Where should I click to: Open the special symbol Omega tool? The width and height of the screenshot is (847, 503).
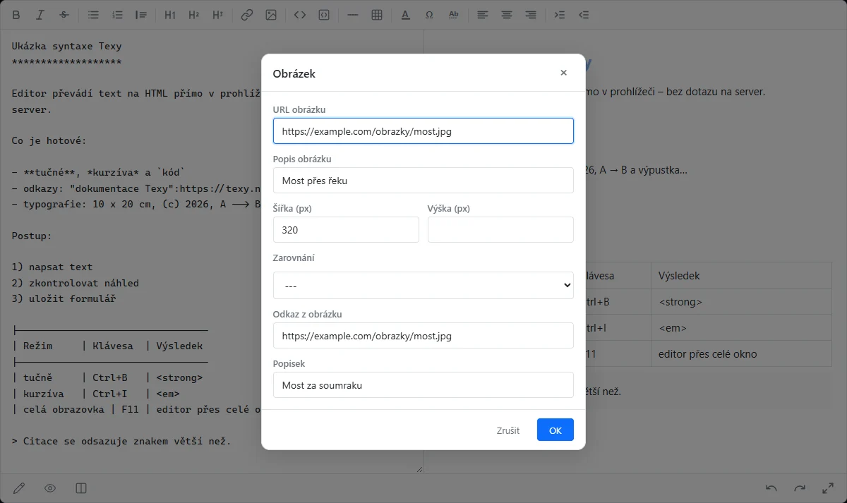(429, 14)
